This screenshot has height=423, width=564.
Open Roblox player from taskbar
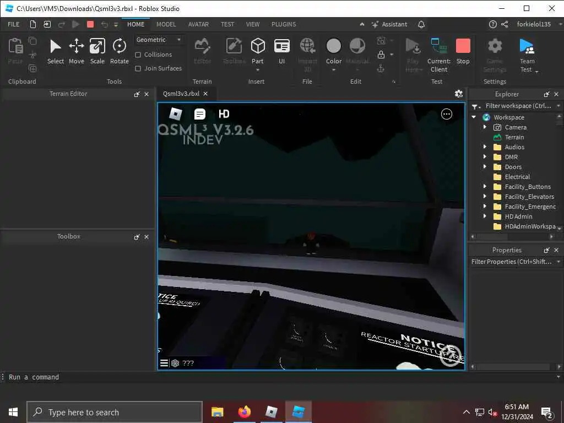[x=271, y=412]
